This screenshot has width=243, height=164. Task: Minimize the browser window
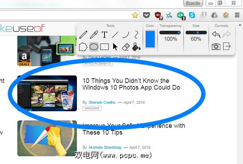pos(210,3)
